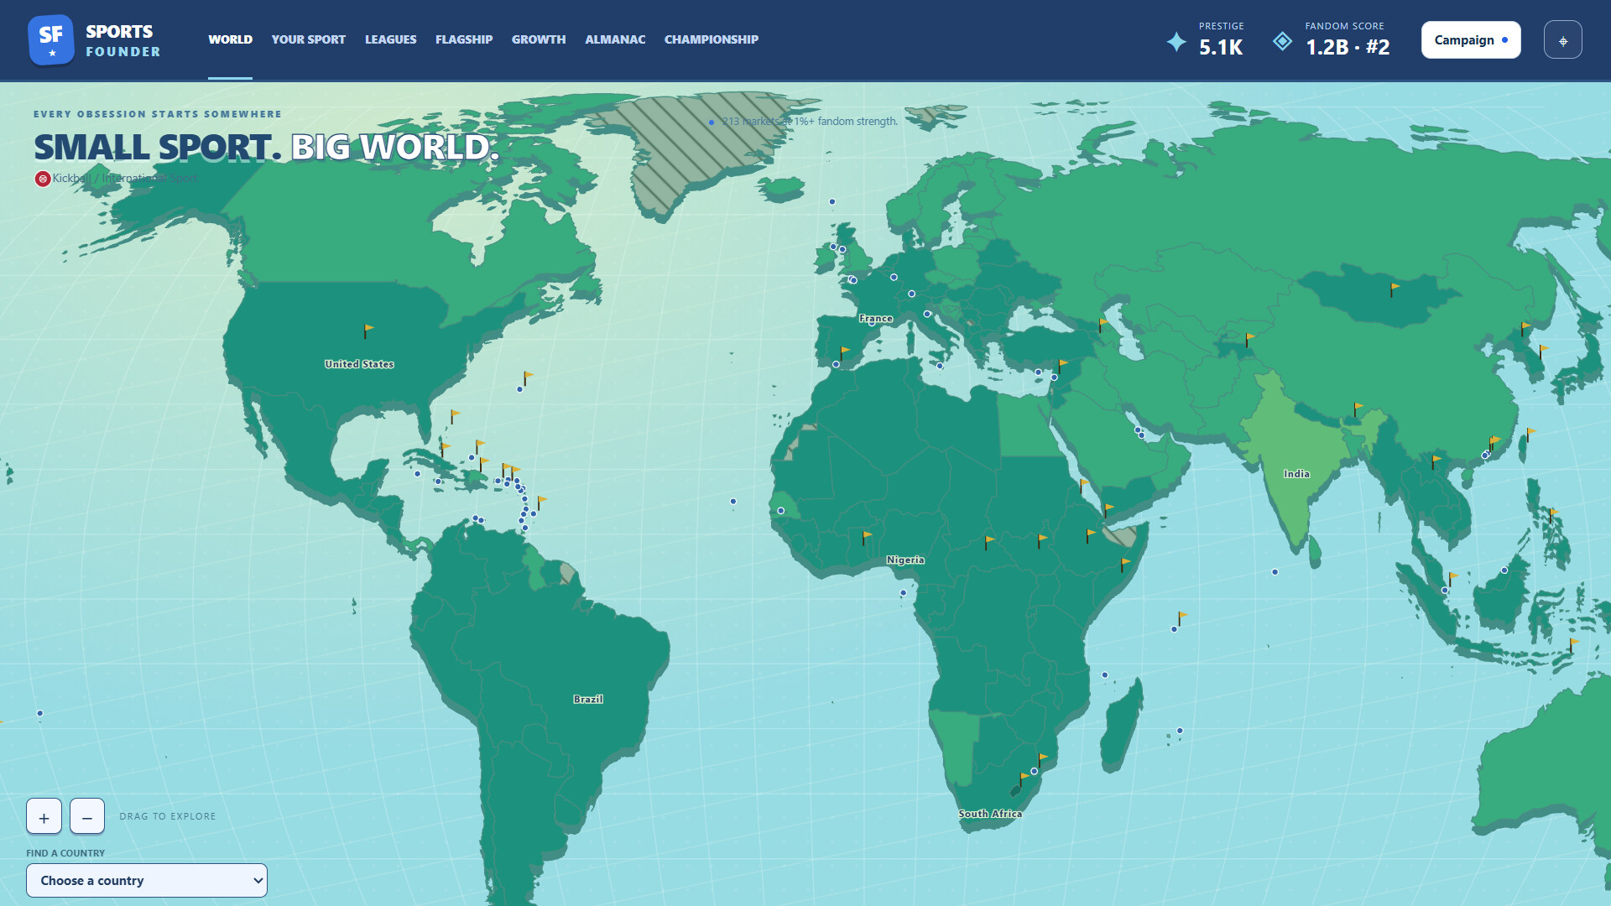This screenshot has width=1611, height=906.
Task: Open the Growth tab
Action: click(539, 39)
